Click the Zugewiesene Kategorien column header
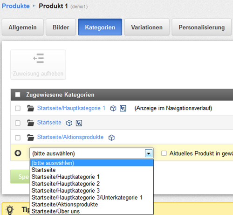 60,95
